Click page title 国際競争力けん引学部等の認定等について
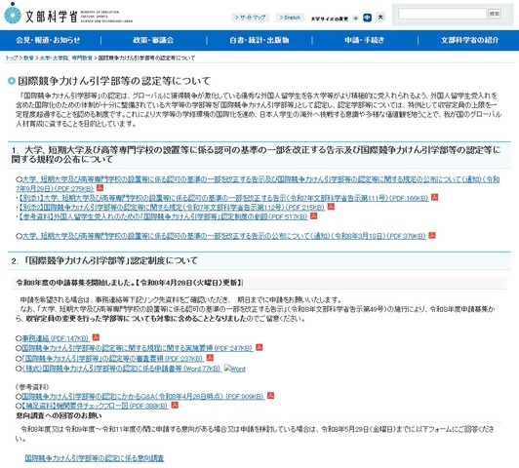Viewport: 519px width, 468px height. coord(114,81)
